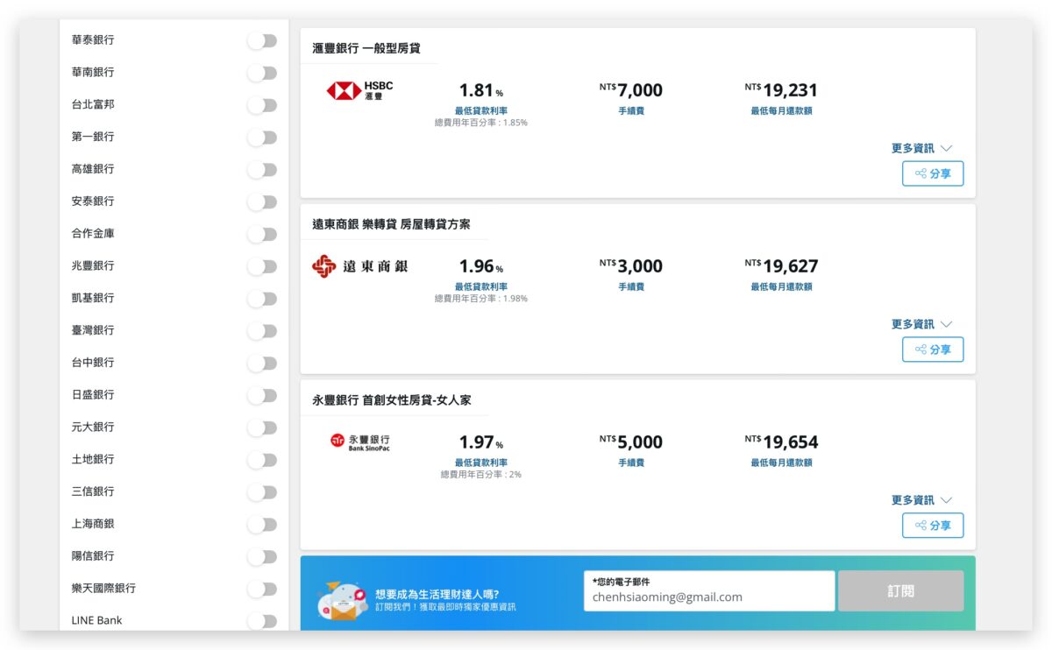Screen dimensions: 1052x650
Task: Enable the 兆豐銀行 filter toggle
Action: 262,266
